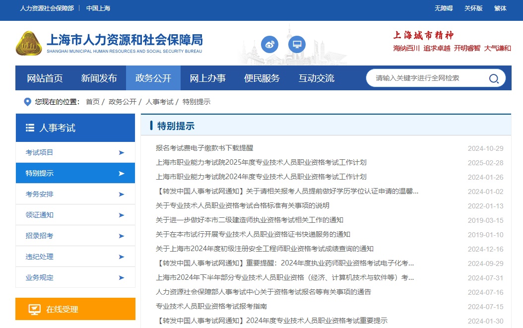Open the 在线受理 orange button
Image resolution: width=523 pixels, height=328 pixels.
coord(75,309)
